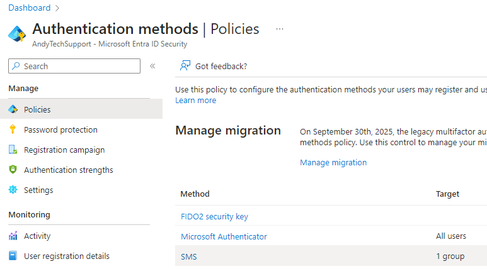The width and height of the screenshot is (487, 269).
Task: Click the Monitoring section heading
Action: (x=29, y=215)
